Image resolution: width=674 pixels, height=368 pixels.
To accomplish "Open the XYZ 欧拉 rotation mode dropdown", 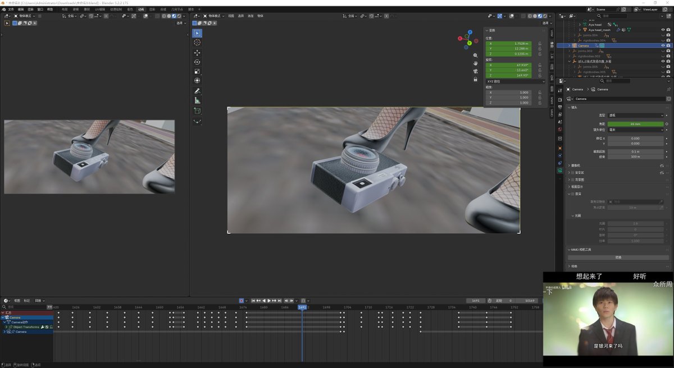I will [x=515, y=81].
